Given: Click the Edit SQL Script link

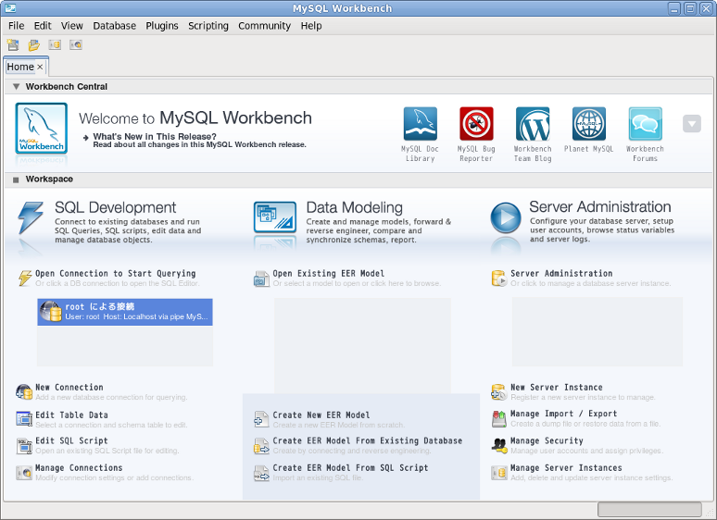Looking at the screenshot, I should 71,440.
